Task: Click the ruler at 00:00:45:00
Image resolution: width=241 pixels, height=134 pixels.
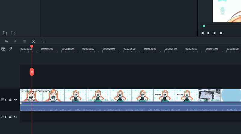Action: point(212,49)
